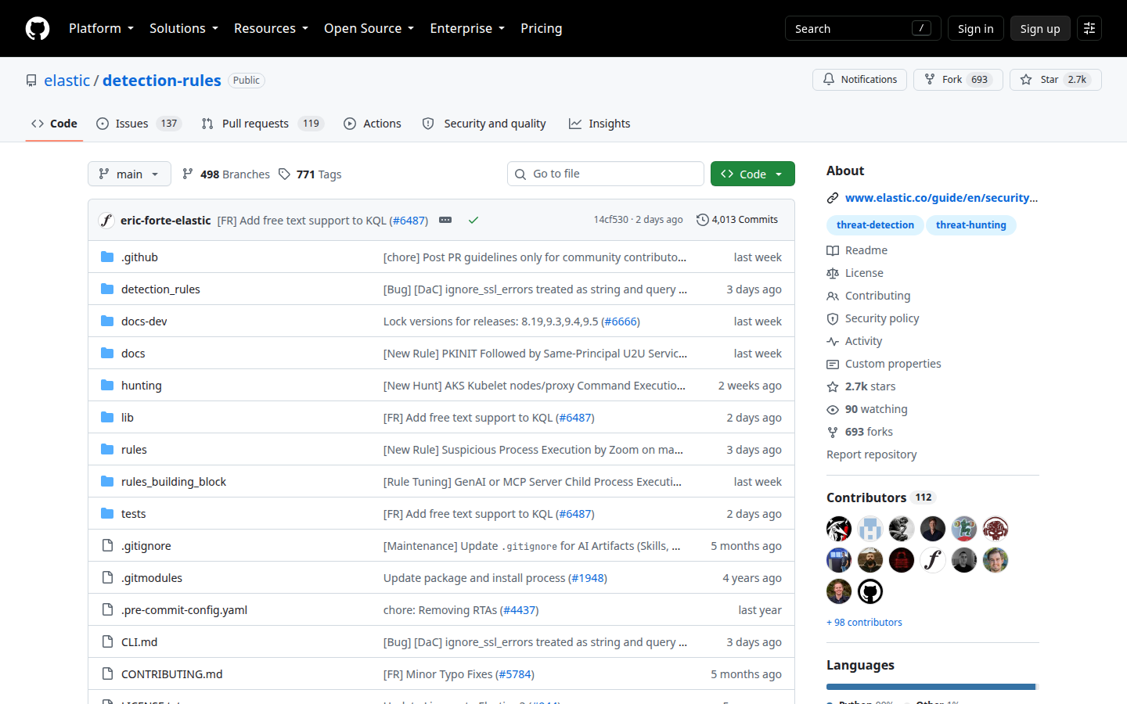1127x704 pixels.
Task: Expand the Resources menu
Action: [271, 28]
